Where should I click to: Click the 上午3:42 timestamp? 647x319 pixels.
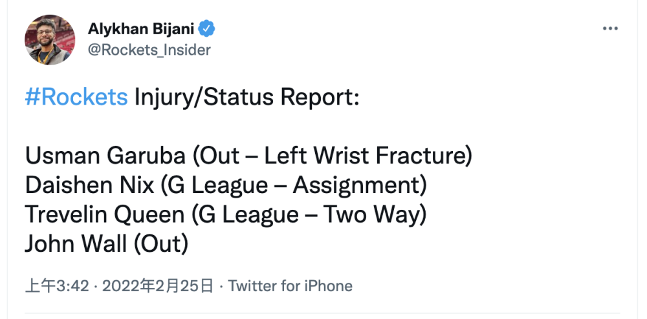coord(56,285)
